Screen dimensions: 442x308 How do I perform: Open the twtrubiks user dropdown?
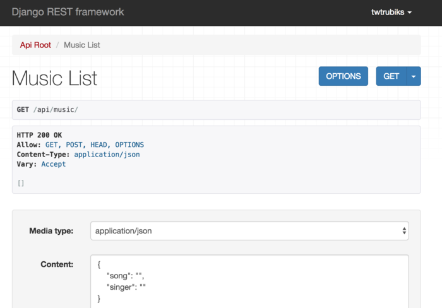pos(391,12)
